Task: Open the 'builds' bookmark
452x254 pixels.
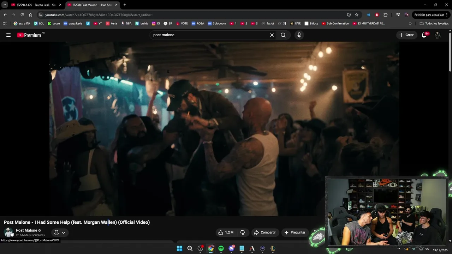Action: point(142,24)
